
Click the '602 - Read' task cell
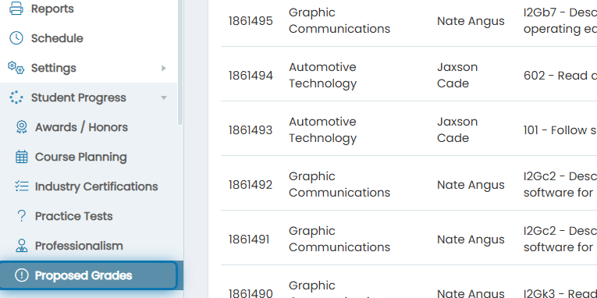coord(560,76)
